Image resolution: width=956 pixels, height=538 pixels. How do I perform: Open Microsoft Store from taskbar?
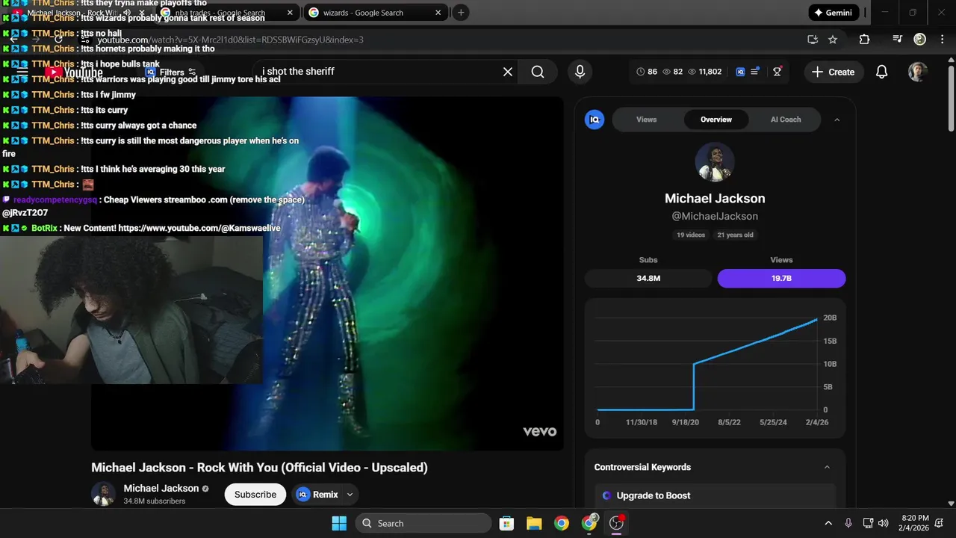pyautogui.click(x=506, y=523)
